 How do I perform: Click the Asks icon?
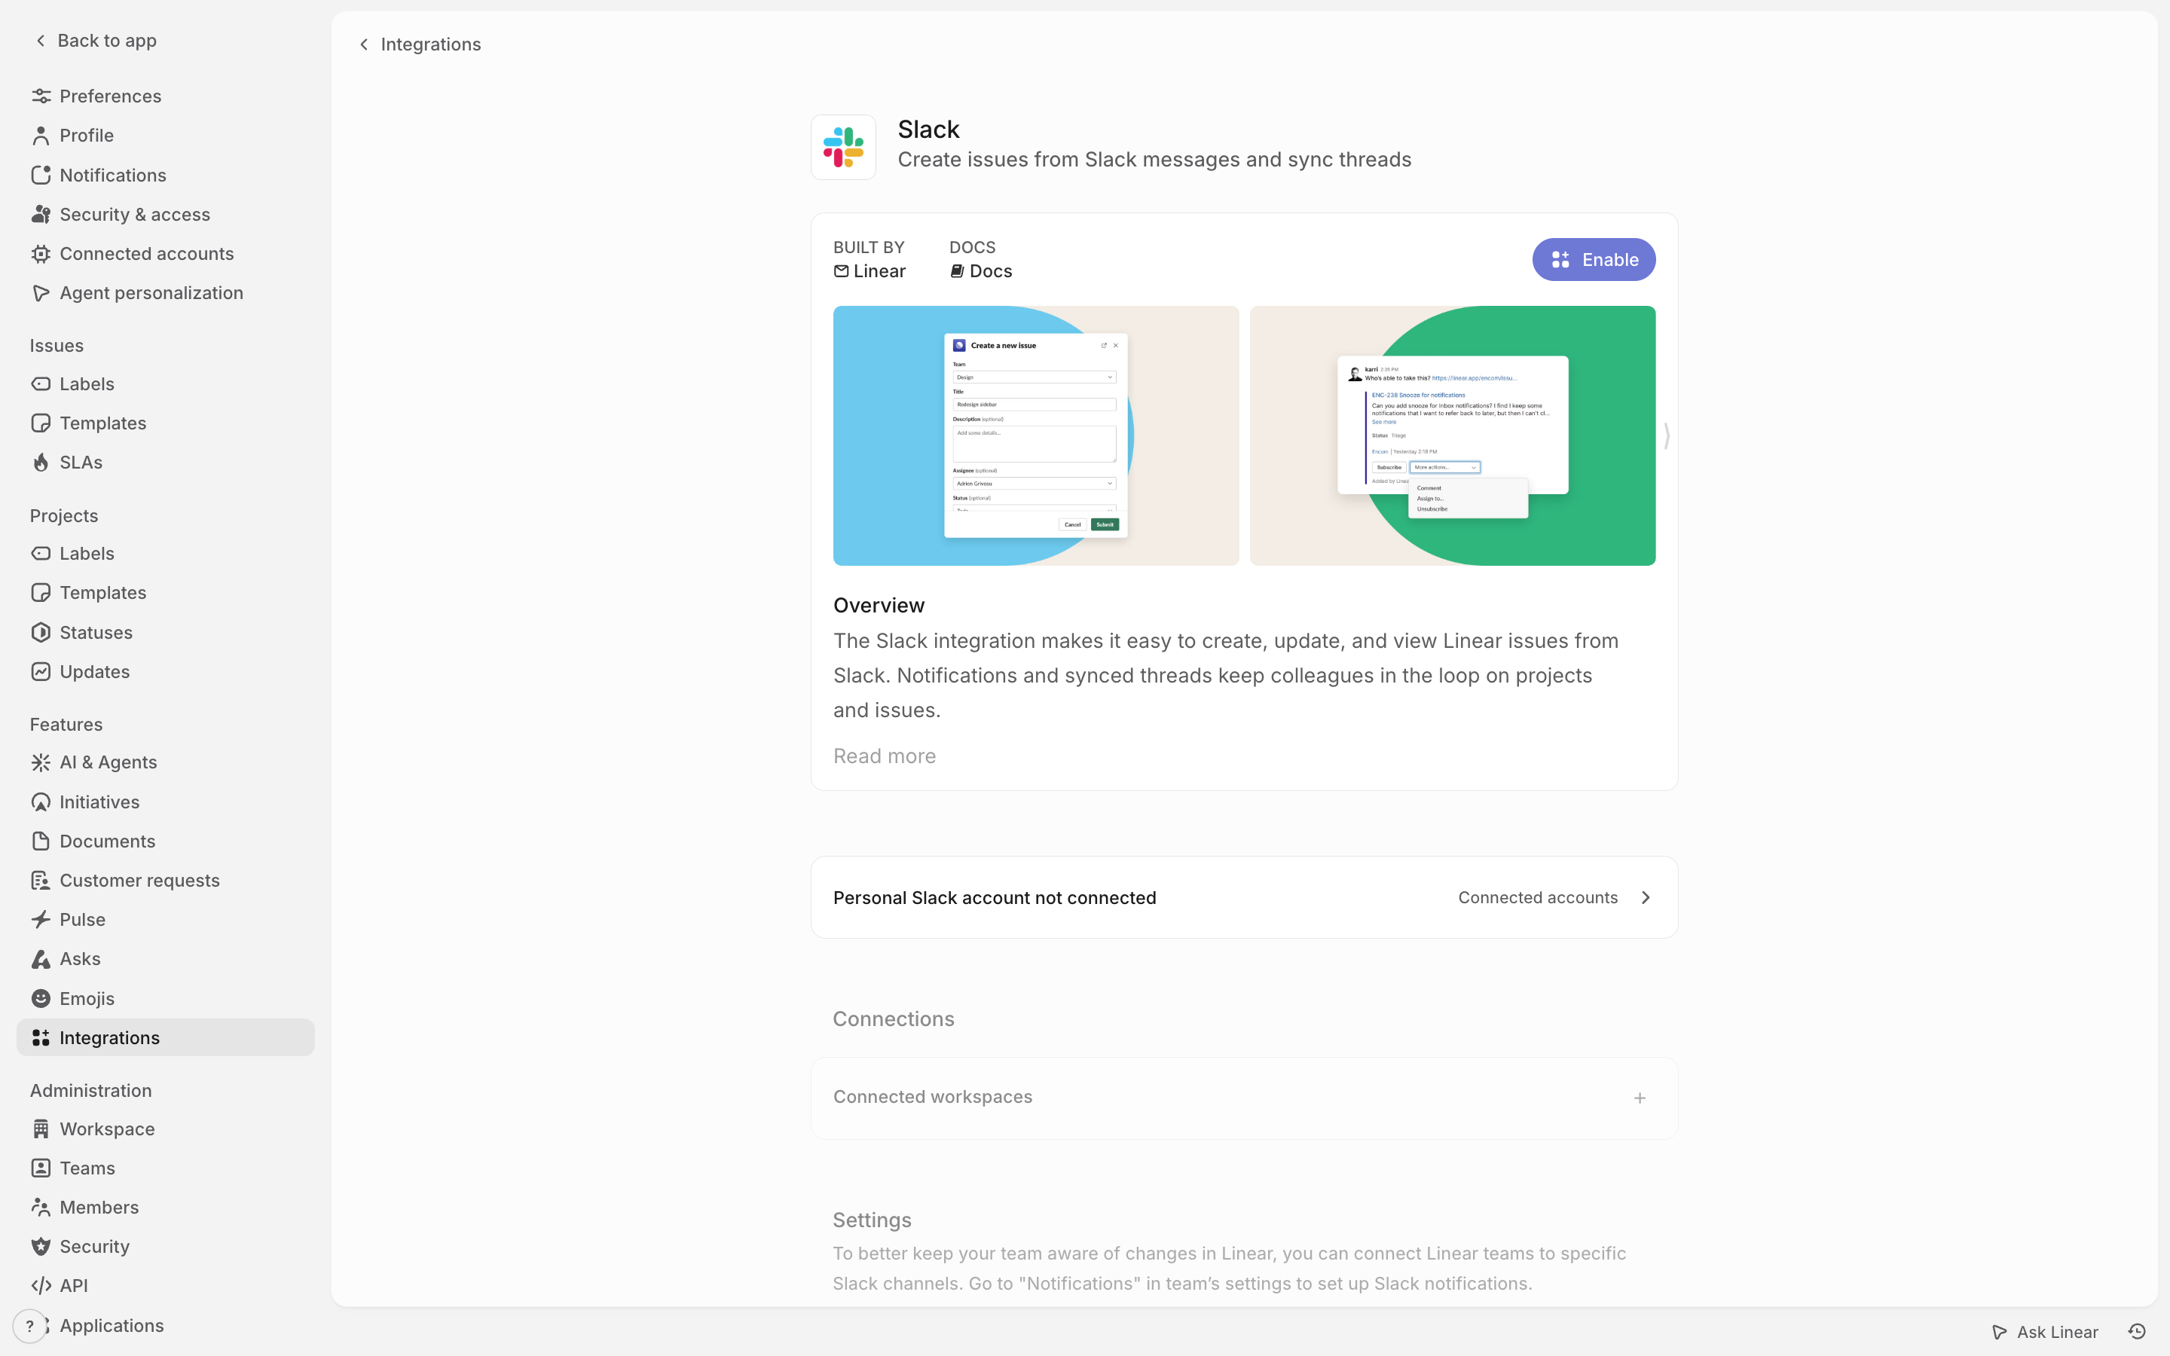click(x=41, y=959)
